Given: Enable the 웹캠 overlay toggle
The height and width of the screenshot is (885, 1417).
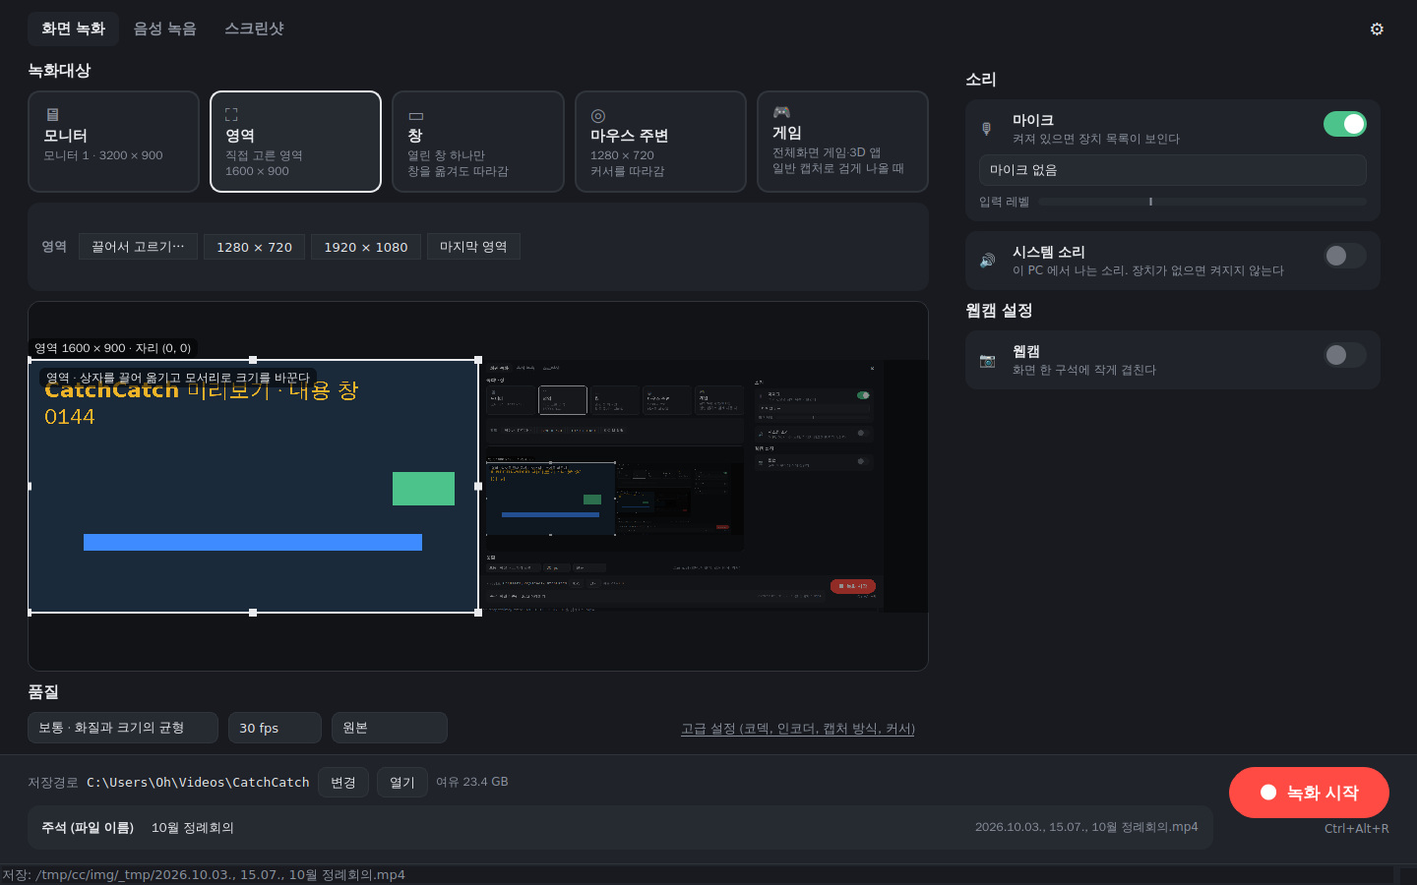Looking at the screenshot, I should [x=1344, y=355].
